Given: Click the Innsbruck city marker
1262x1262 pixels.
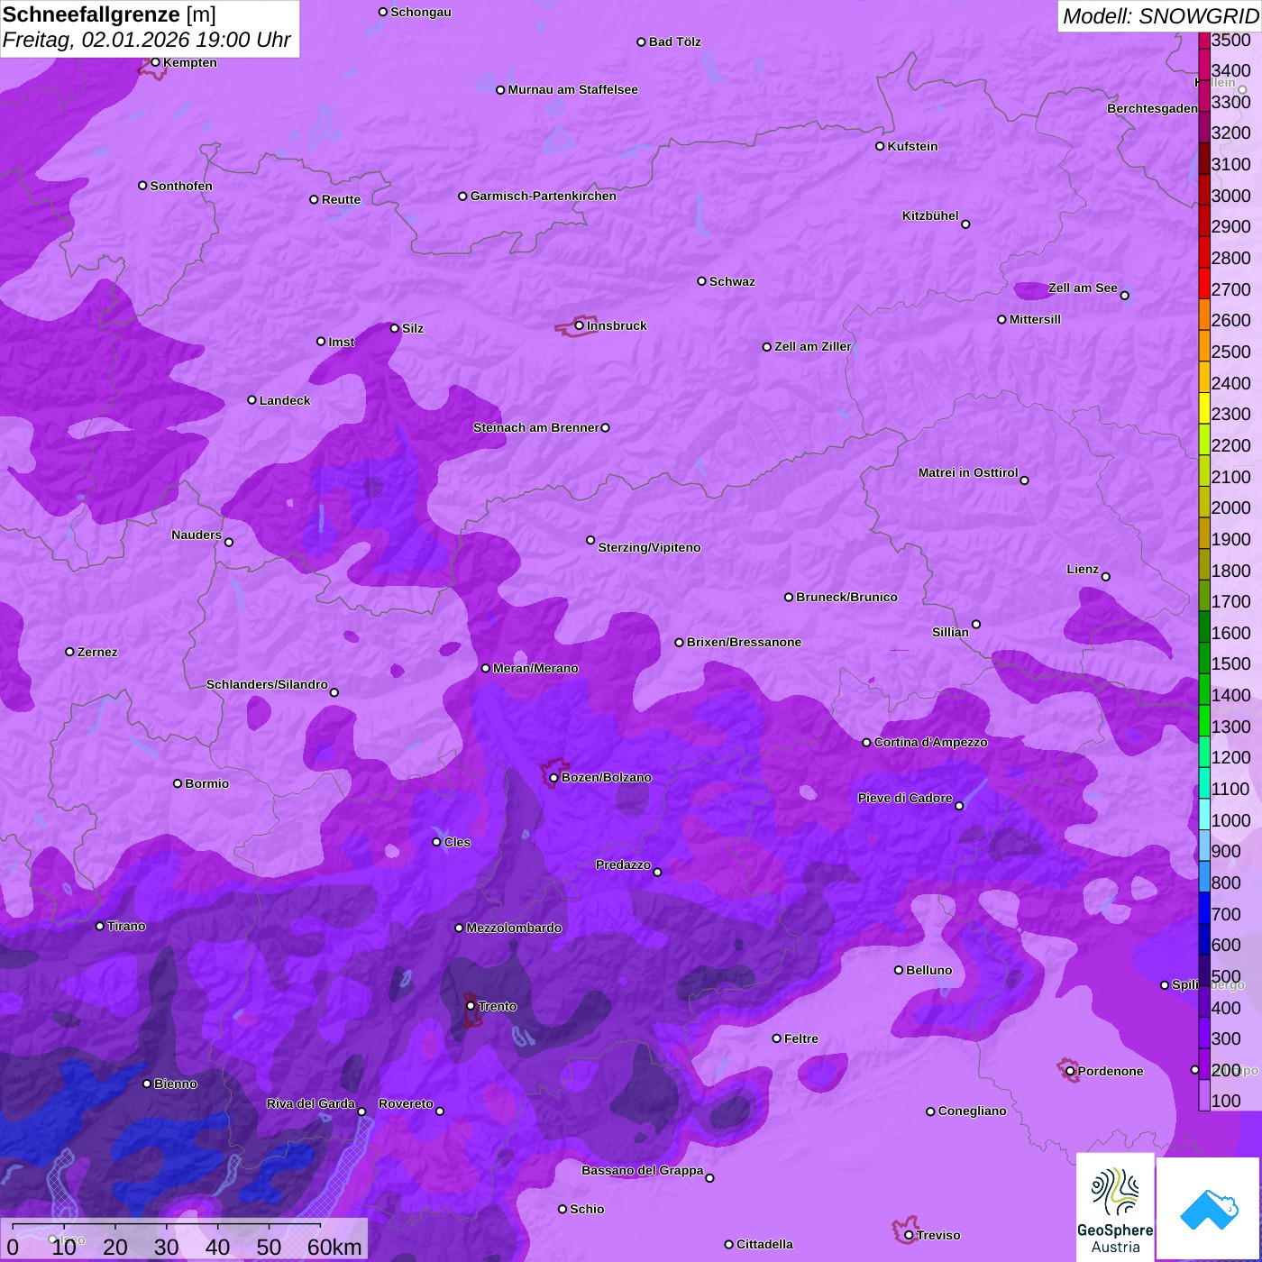Looking at the screenshot, I should 579,325.
